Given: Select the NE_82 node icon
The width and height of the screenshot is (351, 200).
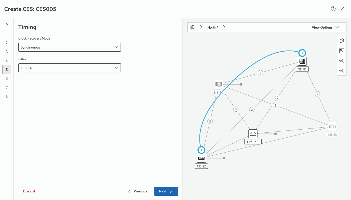Looking at the screenshot, I should coord(201,158).
